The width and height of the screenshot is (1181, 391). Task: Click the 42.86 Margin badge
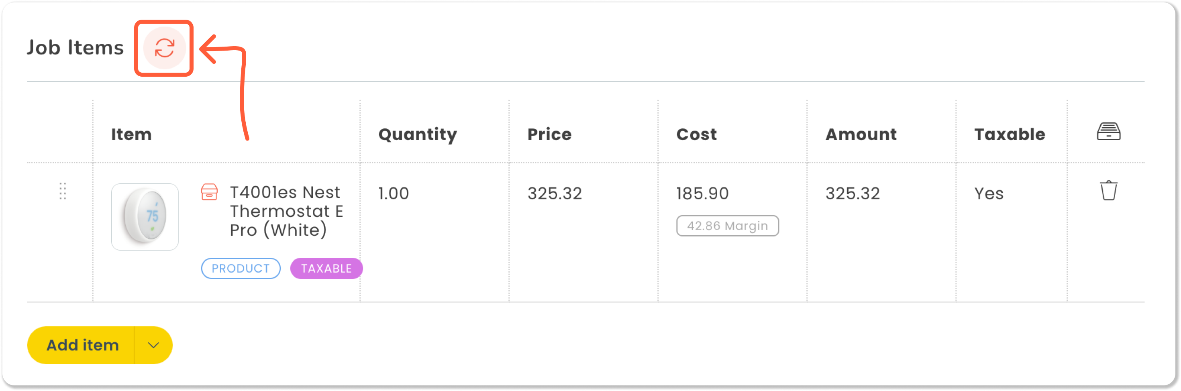(x=727, y=226)
